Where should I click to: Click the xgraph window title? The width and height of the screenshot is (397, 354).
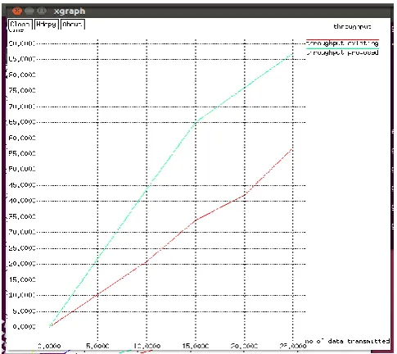pyautogui.click(x=70, y=11)
